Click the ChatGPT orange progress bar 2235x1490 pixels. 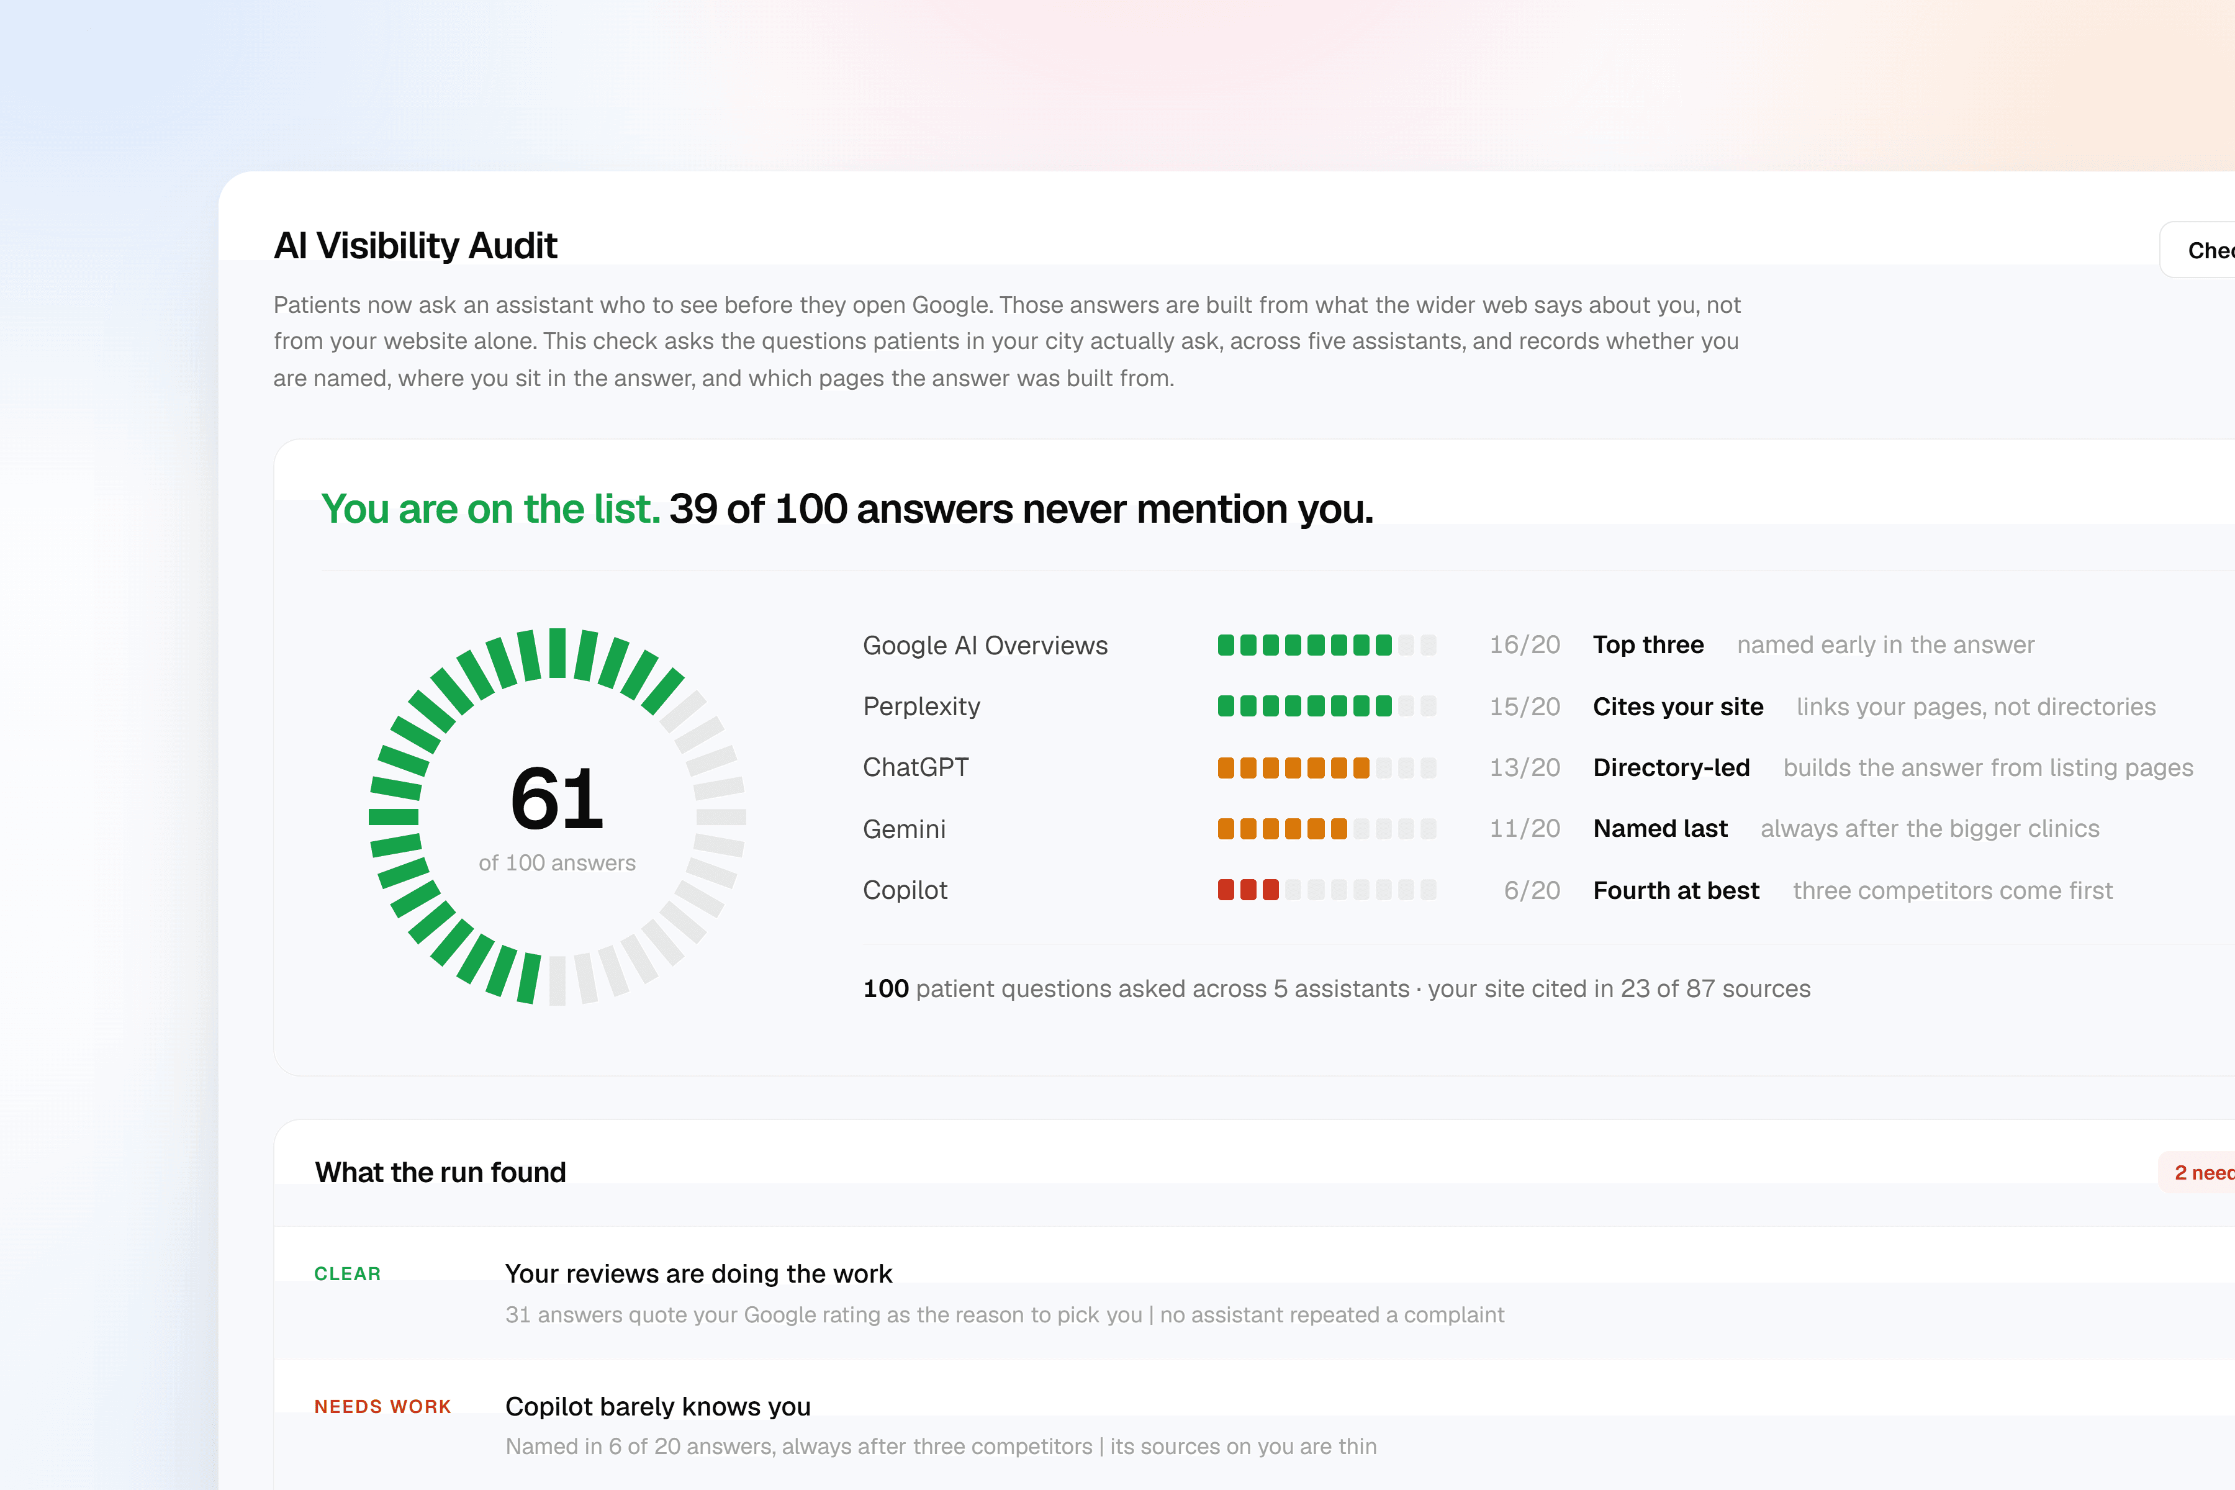(1327, 767)
